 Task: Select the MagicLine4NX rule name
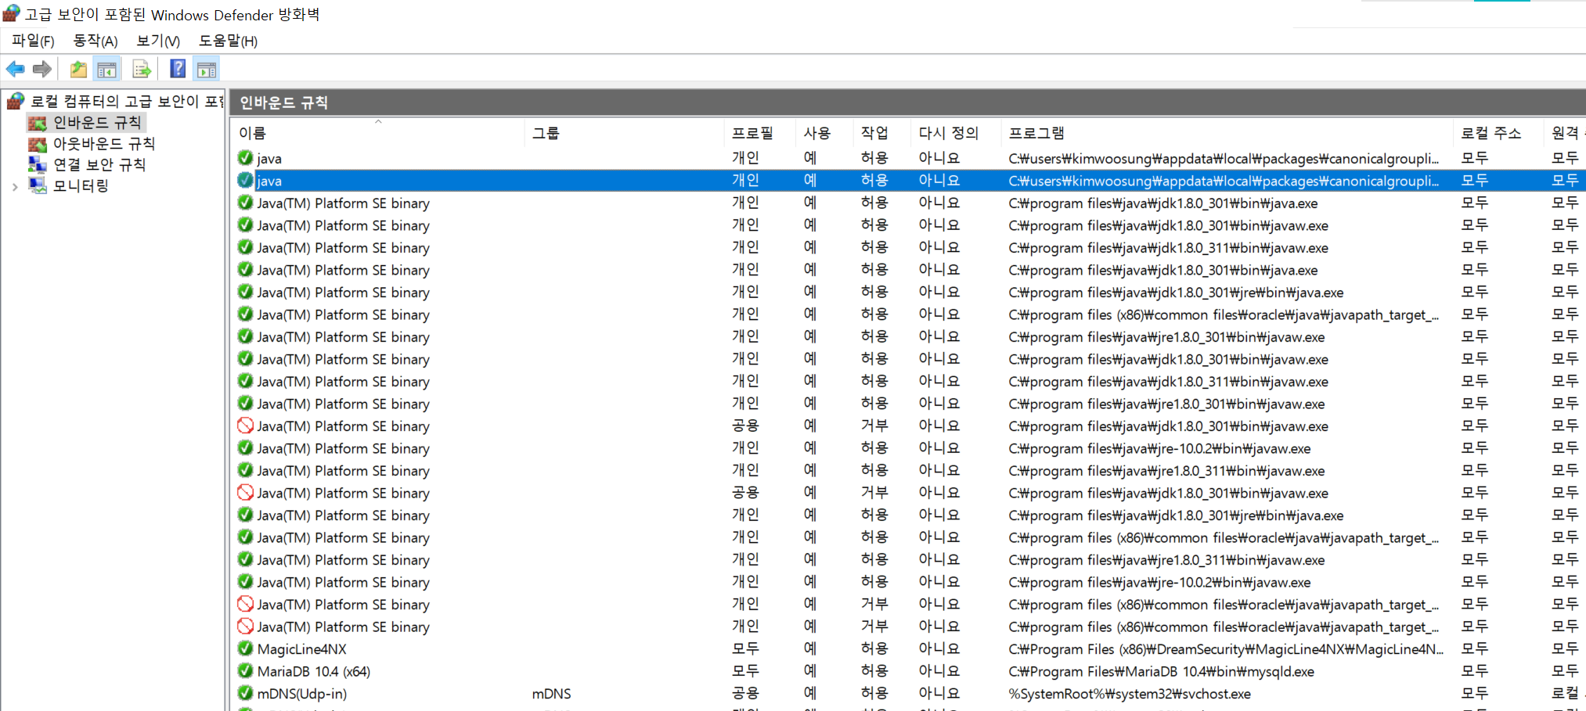pos(301,649)
